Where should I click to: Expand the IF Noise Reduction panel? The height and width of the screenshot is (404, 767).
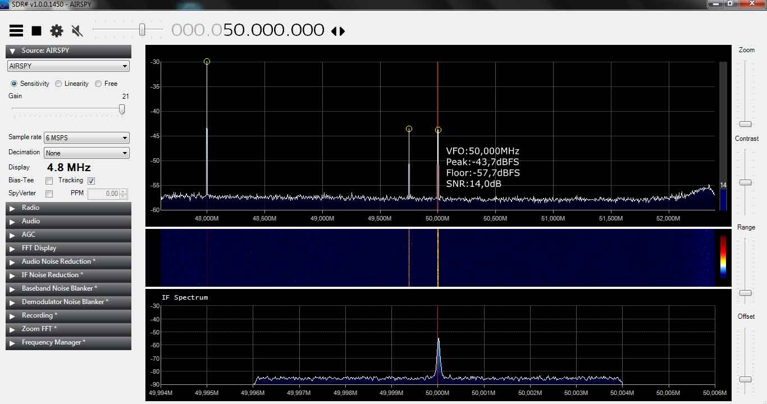(x=69, y=275)
